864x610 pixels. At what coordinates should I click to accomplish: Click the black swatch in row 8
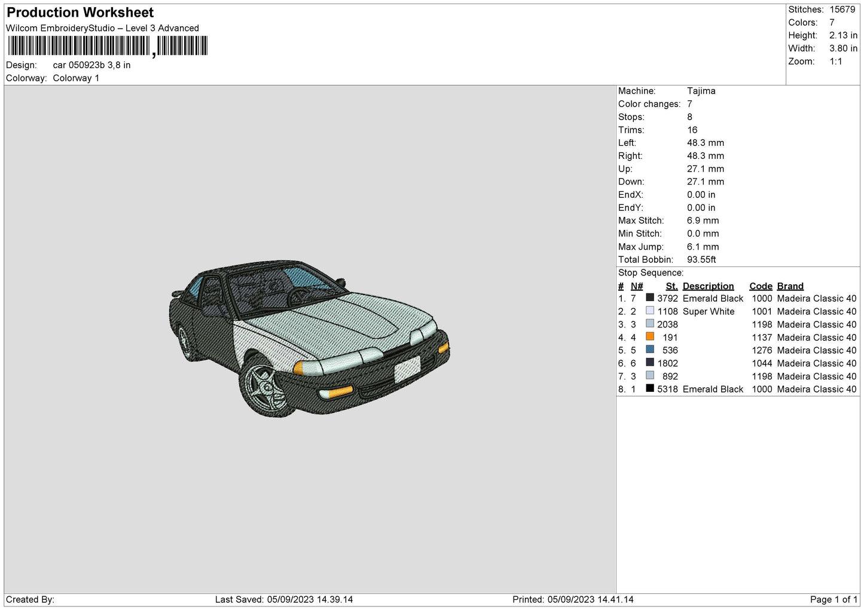650,388
